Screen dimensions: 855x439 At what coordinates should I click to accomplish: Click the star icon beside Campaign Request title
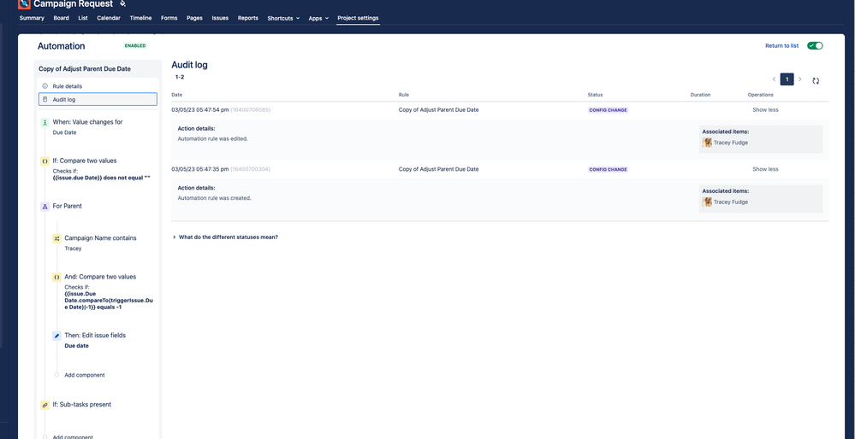122,3
